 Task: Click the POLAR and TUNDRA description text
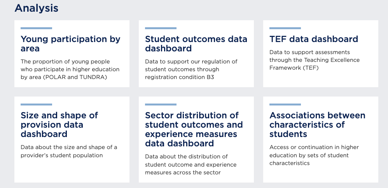70,69
